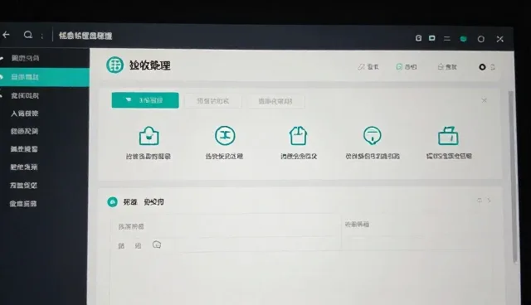This screenshot has height=305, width=531.
Task: Select the active green tab with funnel icon
Action: coord(145,100)
